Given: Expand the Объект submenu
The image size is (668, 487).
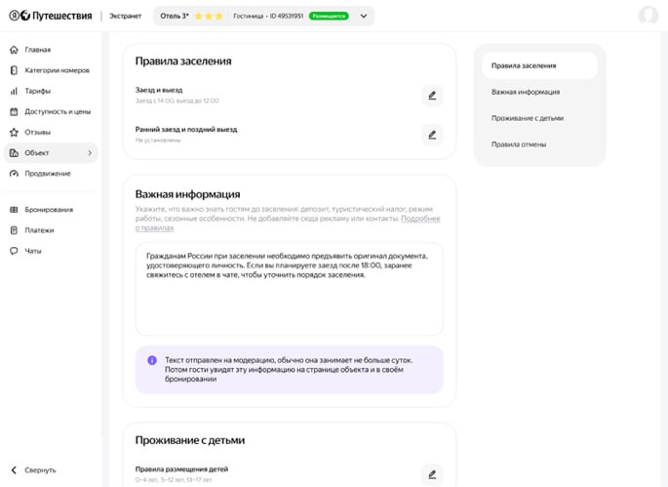Looking at the screenshot, I should [x=90, y=153].
